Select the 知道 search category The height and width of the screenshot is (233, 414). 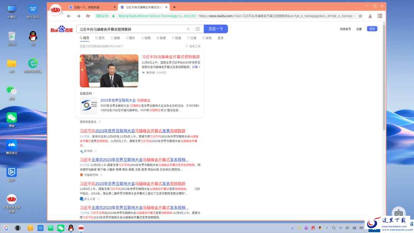tap(176, 38)
